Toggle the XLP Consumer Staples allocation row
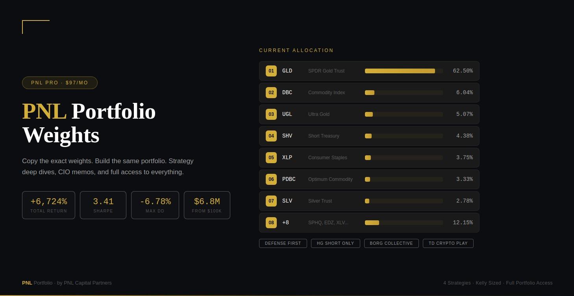This screenshot has width=574, height=296. pos(369,158)
